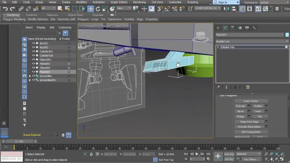290x163 pixels.
Task: Click the Bevel button
Action: coord(241,111)
